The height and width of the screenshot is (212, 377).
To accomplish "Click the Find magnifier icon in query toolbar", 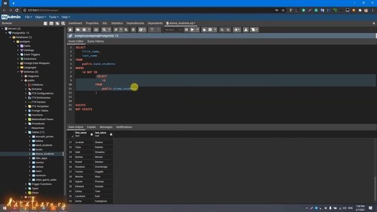I will click(104, 30).
